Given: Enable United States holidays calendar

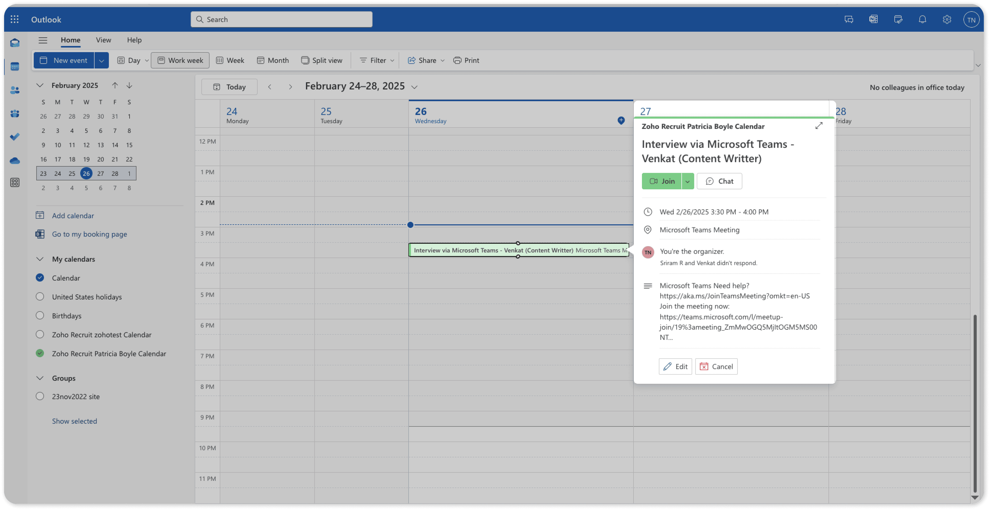Looking at the screenshot, I should tap(40, 296).
